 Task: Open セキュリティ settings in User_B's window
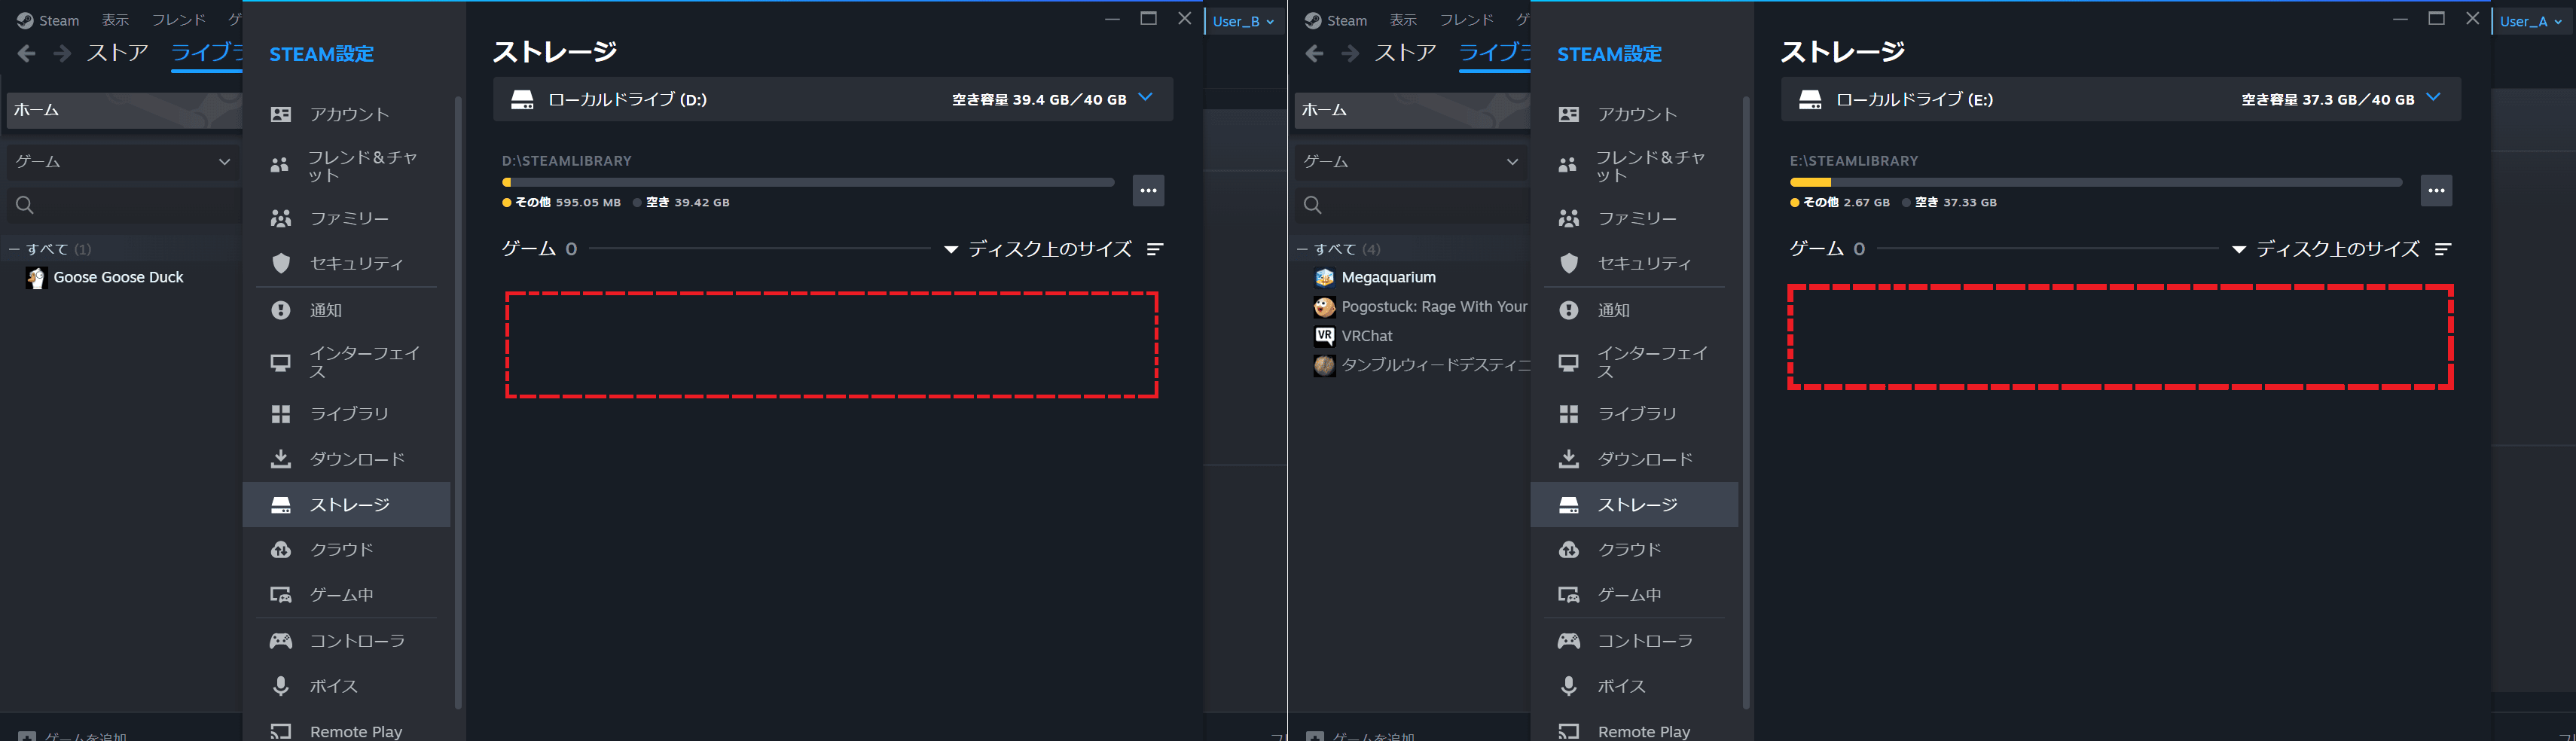(x=346, y=263)
